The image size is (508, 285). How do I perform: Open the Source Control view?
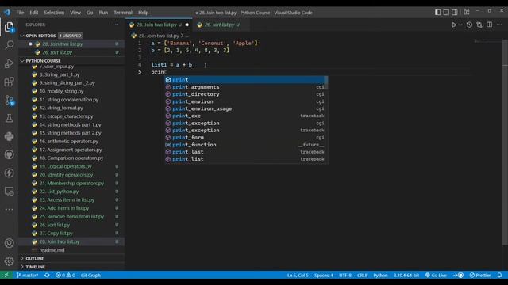coord(9,100)
